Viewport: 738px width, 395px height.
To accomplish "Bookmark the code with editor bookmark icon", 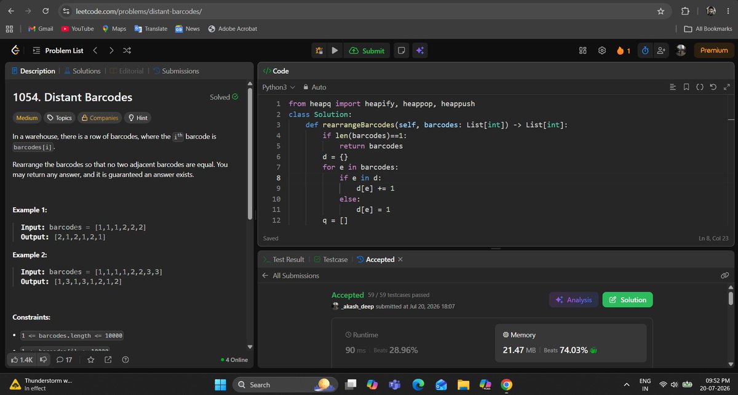I will pos(686,87).
